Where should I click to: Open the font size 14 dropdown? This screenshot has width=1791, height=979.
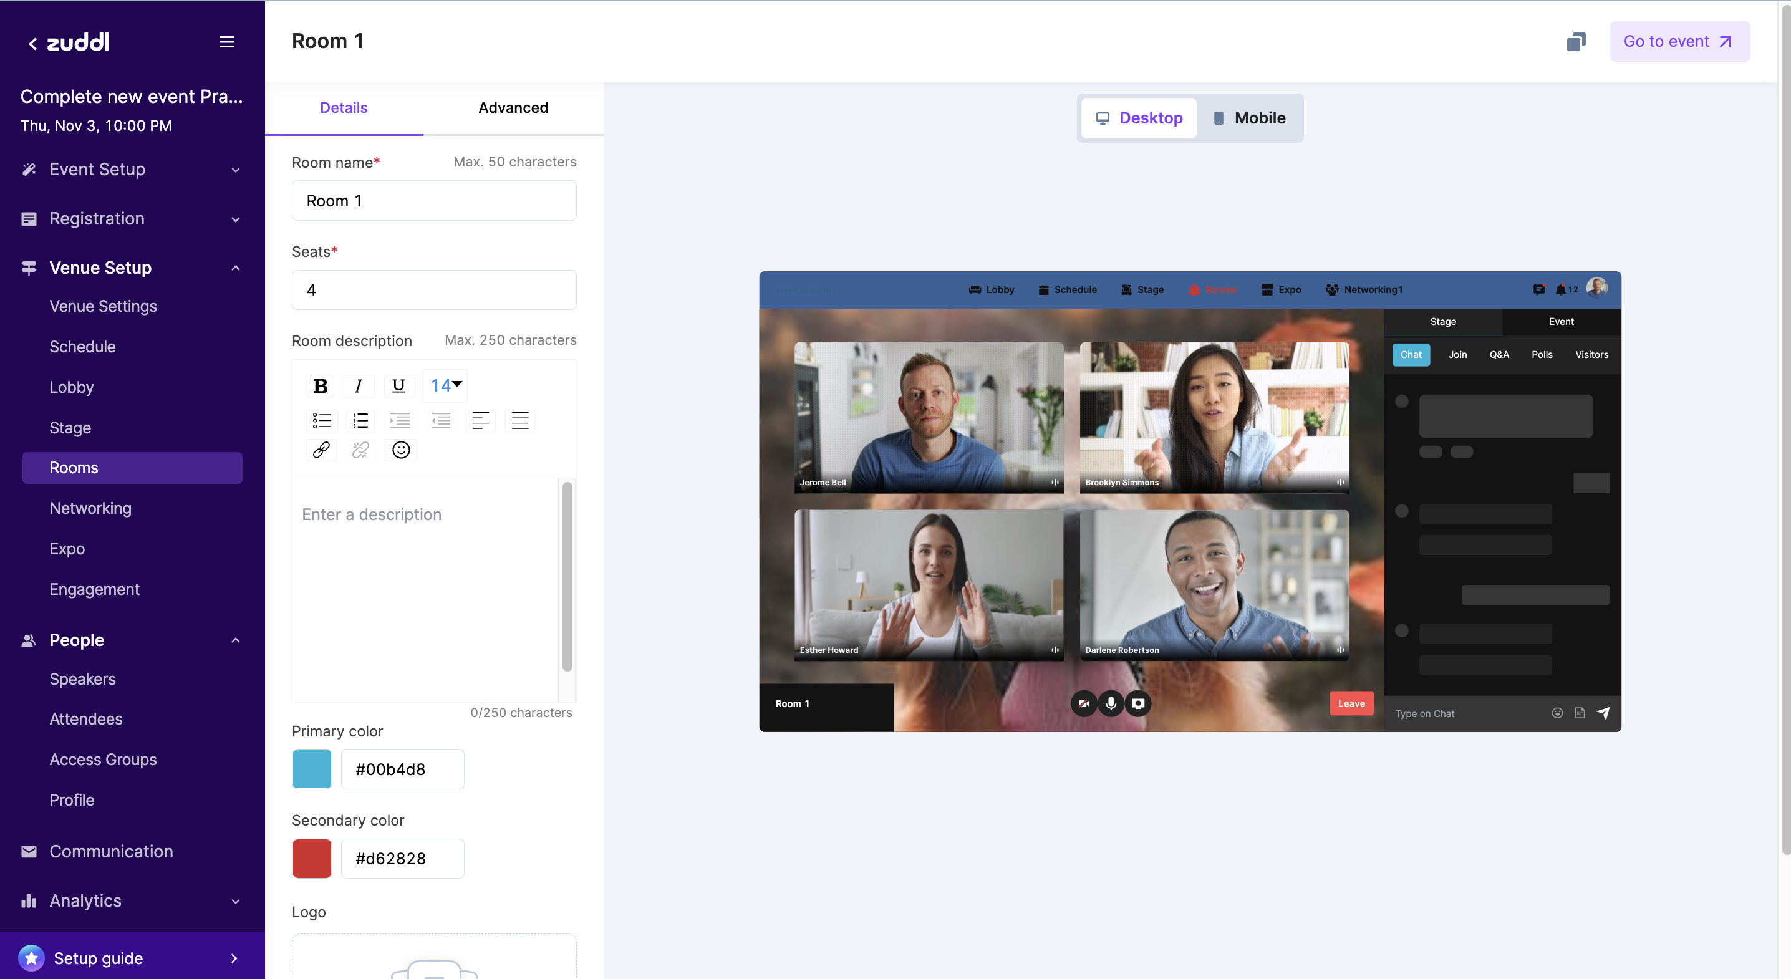446,385
